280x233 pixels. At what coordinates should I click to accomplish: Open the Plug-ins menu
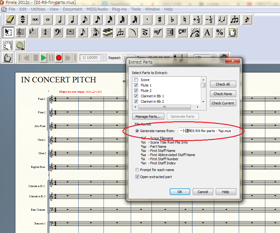(119, 9)
